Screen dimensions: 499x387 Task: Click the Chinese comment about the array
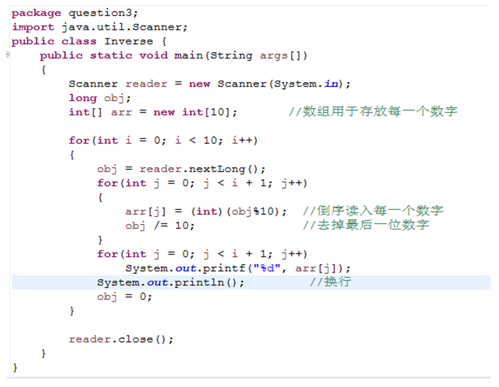pyautogui.click(x=373, y=112)
